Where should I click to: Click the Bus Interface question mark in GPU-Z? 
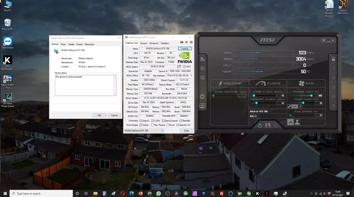pyautogui.click(x=191, y=76)
